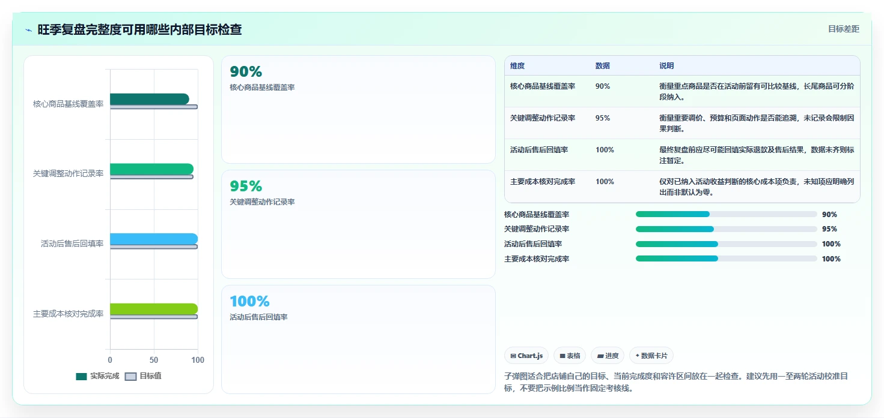Click the chart axis label 关键调整动作记录率

[x=68, y=173]
